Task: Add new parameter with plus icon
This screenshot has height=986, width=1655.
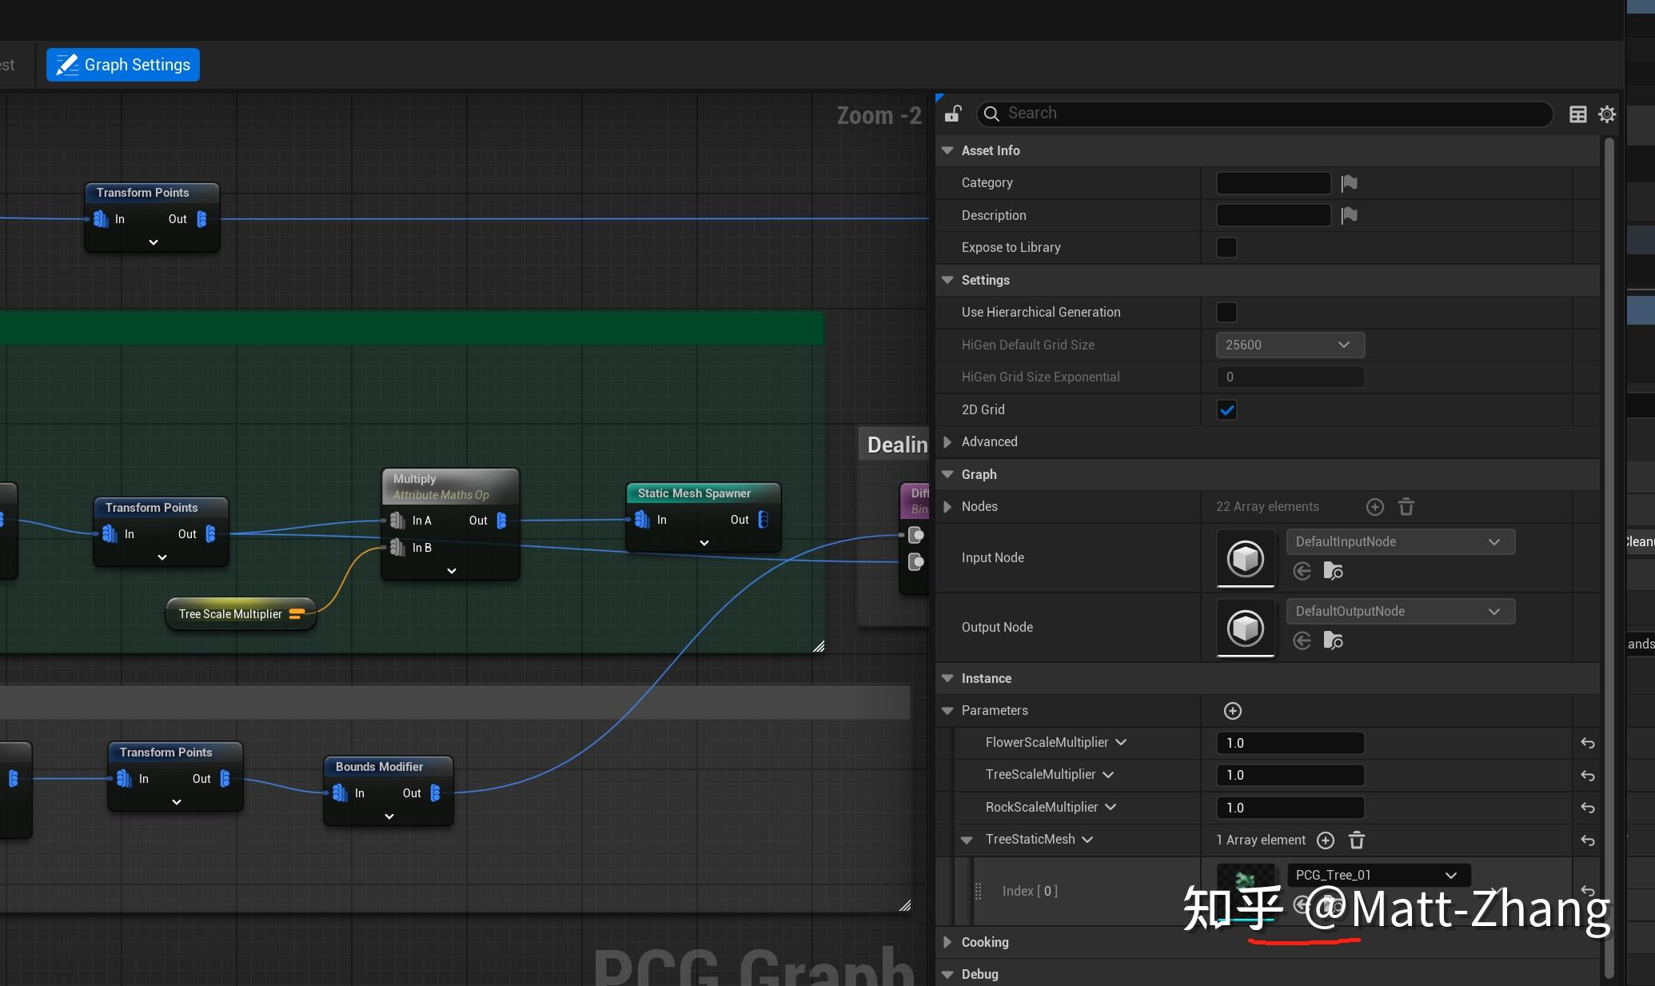Action: click(1232, 711)
